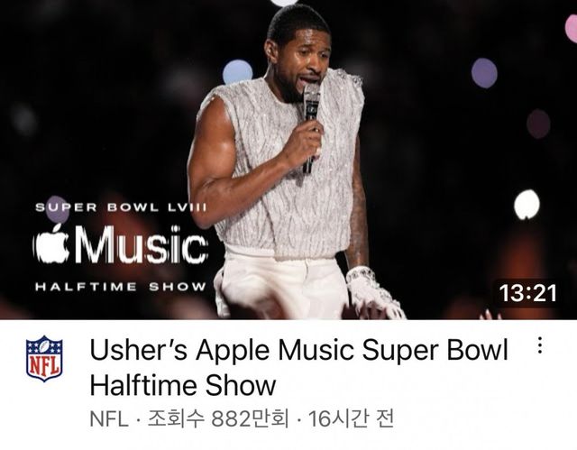Select the NFL channel name under the title
The height and width of the screenshot is (450, 577).
(x=109, y=418)
